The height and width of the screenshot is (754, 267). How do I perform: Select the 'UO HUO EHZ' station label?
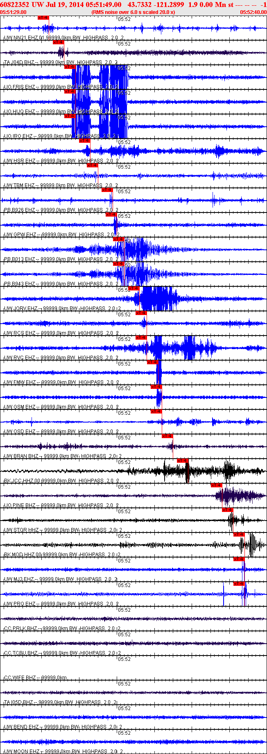(x=19, y=112)
